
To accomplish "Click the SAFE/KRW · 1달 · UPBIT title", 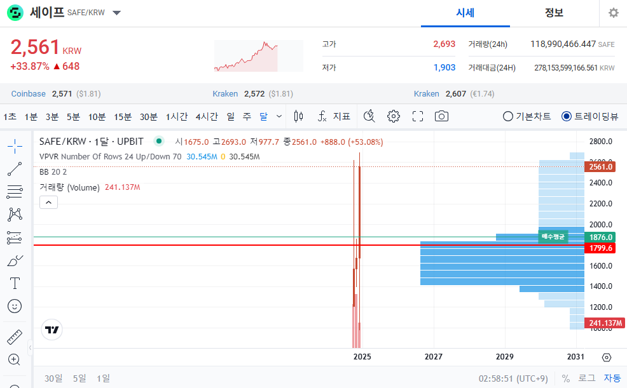I will tap(91, 142).
